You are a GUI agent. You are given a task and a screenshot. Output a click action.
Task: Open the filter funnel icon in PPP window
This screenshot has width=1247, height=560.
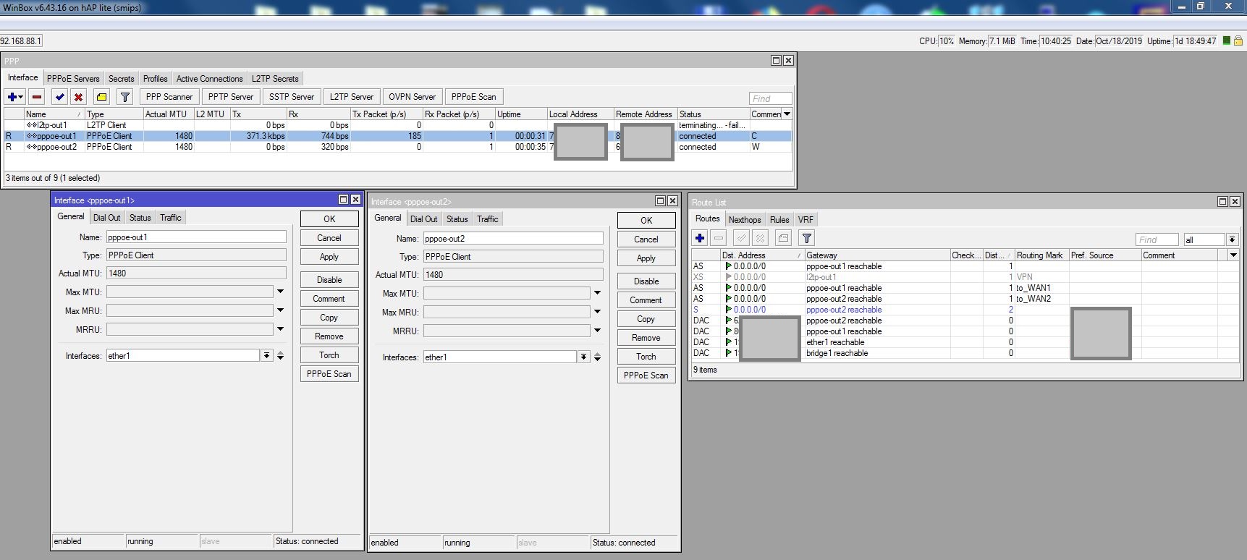coord(124,97)
